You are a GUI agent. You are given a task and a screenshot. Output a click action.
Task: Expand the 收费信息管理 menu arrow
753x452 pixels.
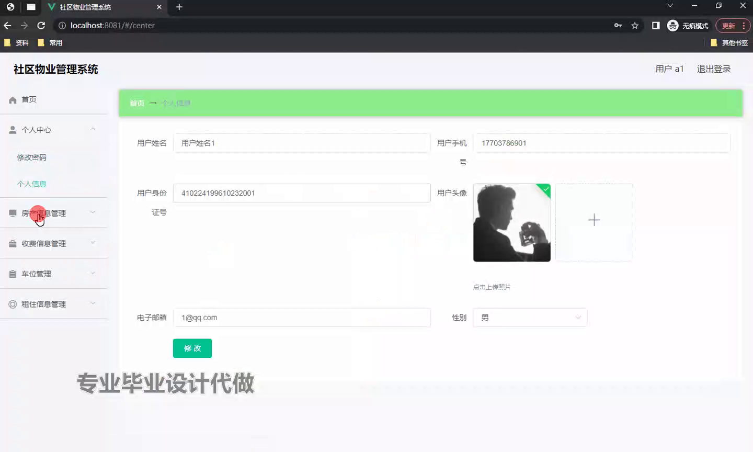pos(93,243)
